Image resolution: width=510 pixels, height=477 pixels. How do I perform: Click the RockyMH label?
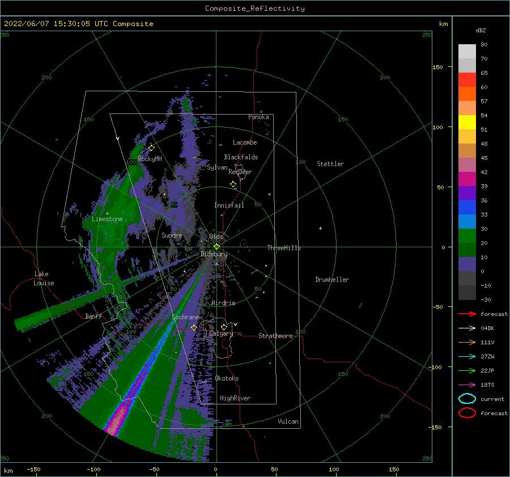tap(150, 159)
